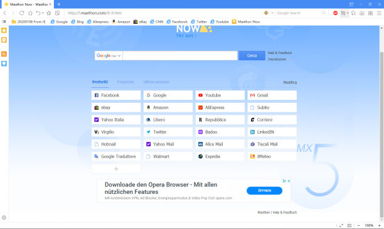Click the undo closed tab icon

[x=38, y=13]
